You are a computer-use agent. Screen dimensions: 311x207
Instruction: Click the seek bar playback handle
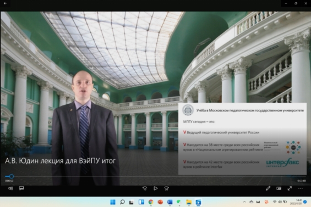coord(12,176)
